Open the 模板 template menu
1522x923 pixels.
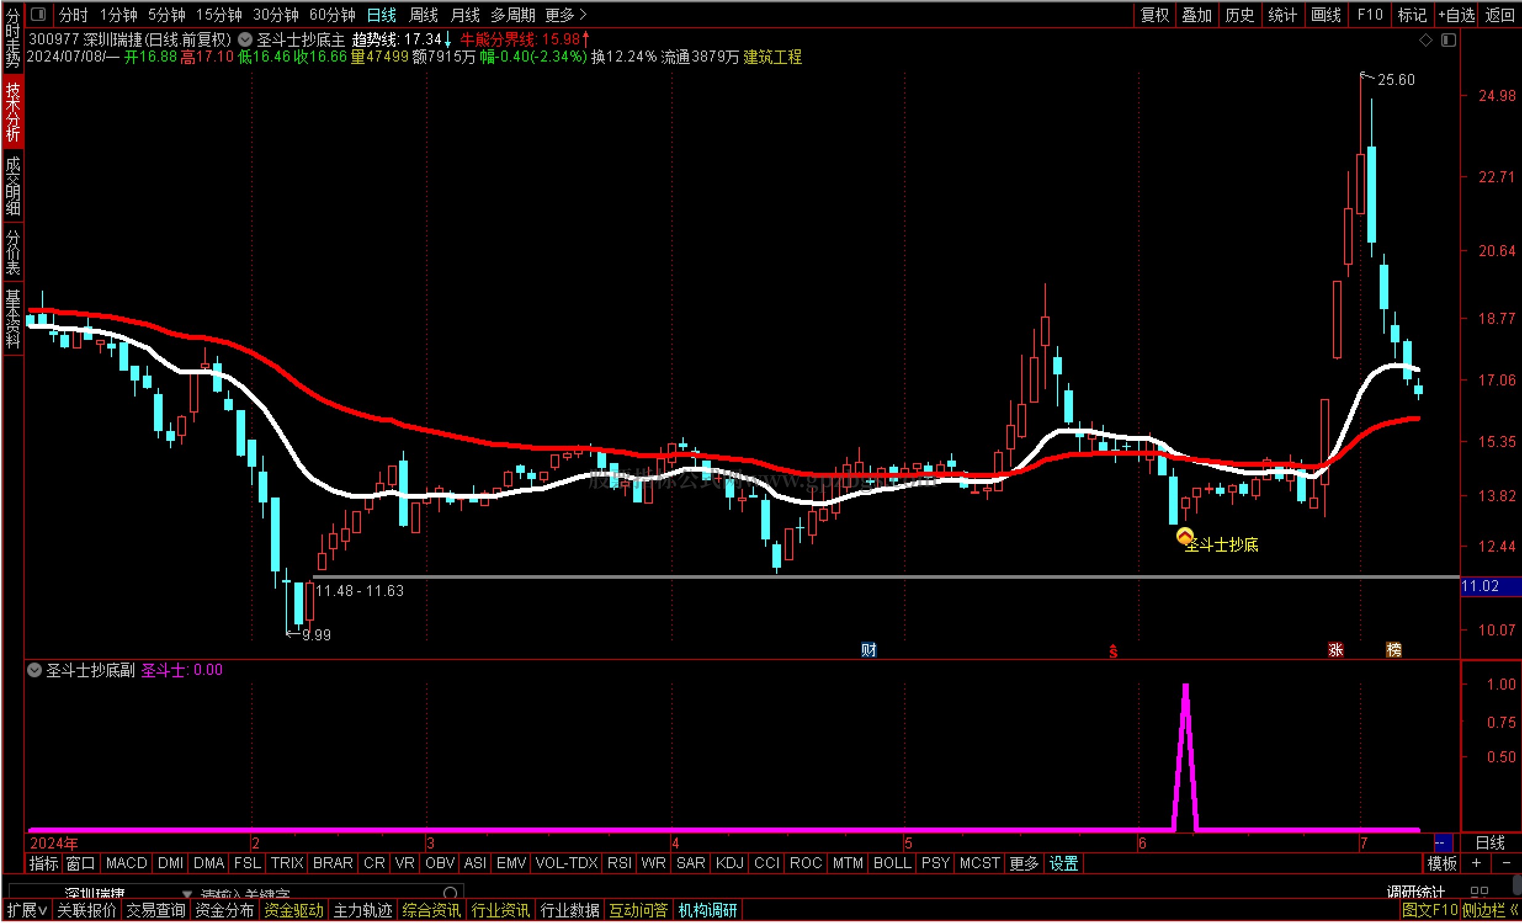coord(1443,863)
